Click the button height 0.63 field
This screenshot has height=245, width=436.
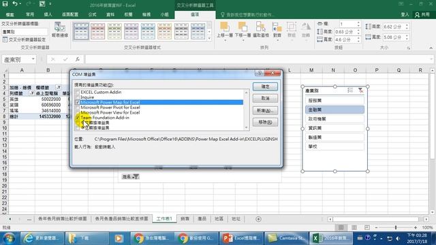[347, 32]
